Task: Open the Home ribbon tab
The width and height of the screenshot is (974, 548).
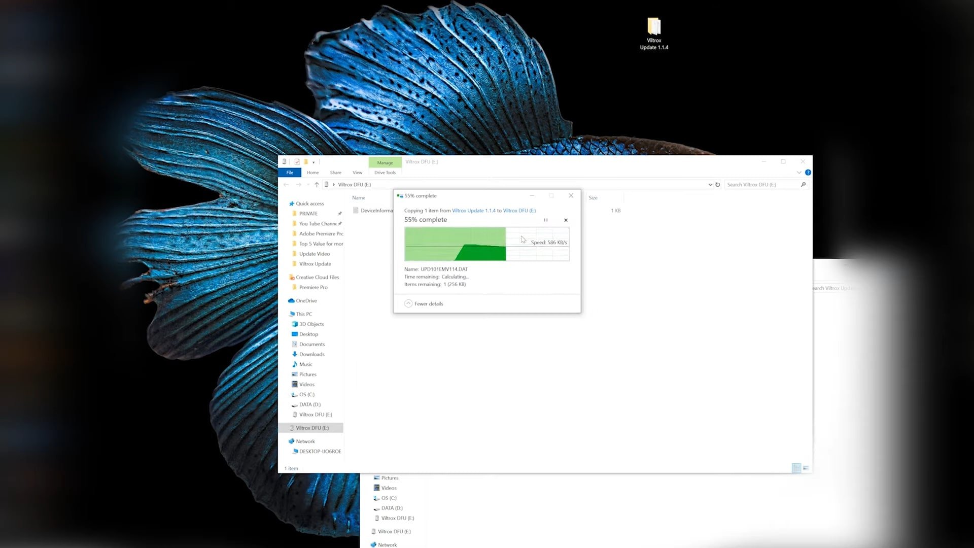Action: (312, 173)
